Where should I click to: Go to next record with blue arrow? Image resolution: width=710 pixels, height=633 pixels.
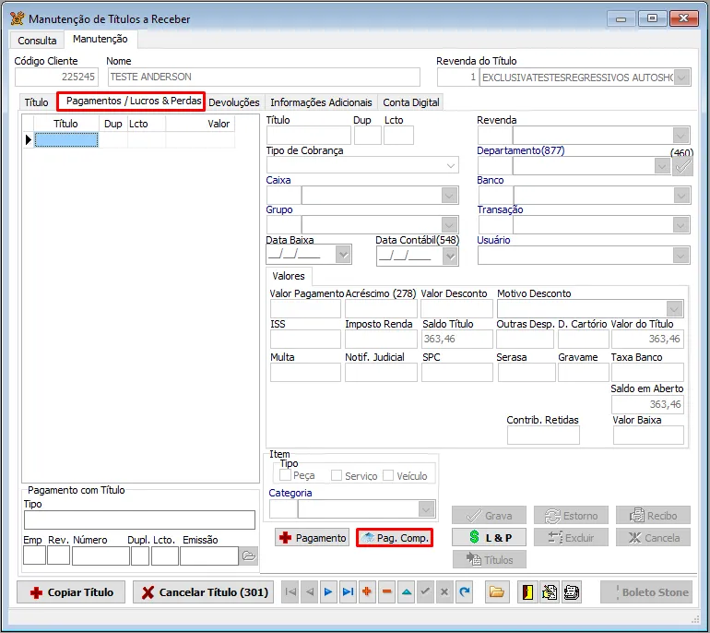[x=329, y=591]
